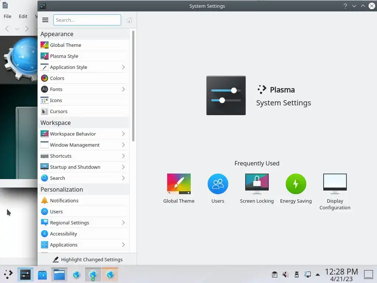Click Forward arrow in the background window
Image resolution: width=377 pixels, height=283 pixels.
click(x=27, y=29)
